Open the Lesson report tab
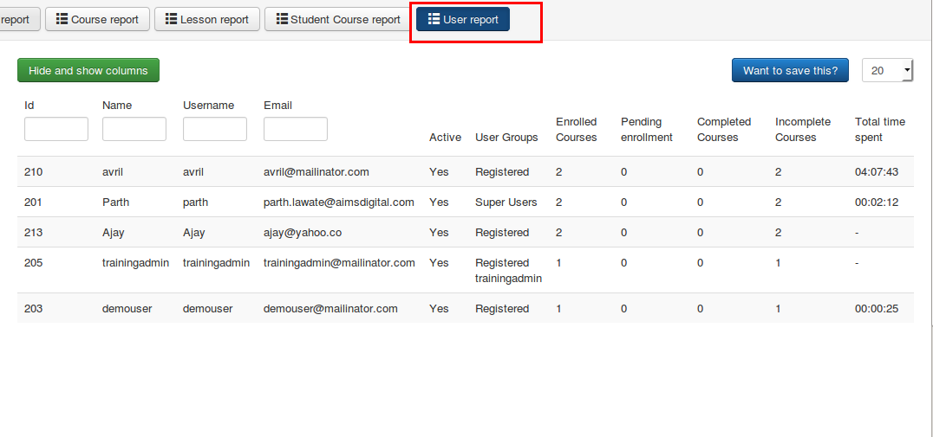Viewport: 933px width, 437px height. [x=207, y=19]
